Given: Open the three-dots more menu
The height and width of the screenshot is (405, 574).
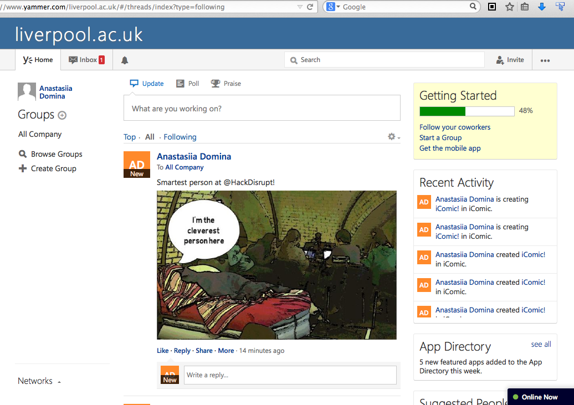Looking at the screenshot, I should pyautogui.click(x=545, y=60).
